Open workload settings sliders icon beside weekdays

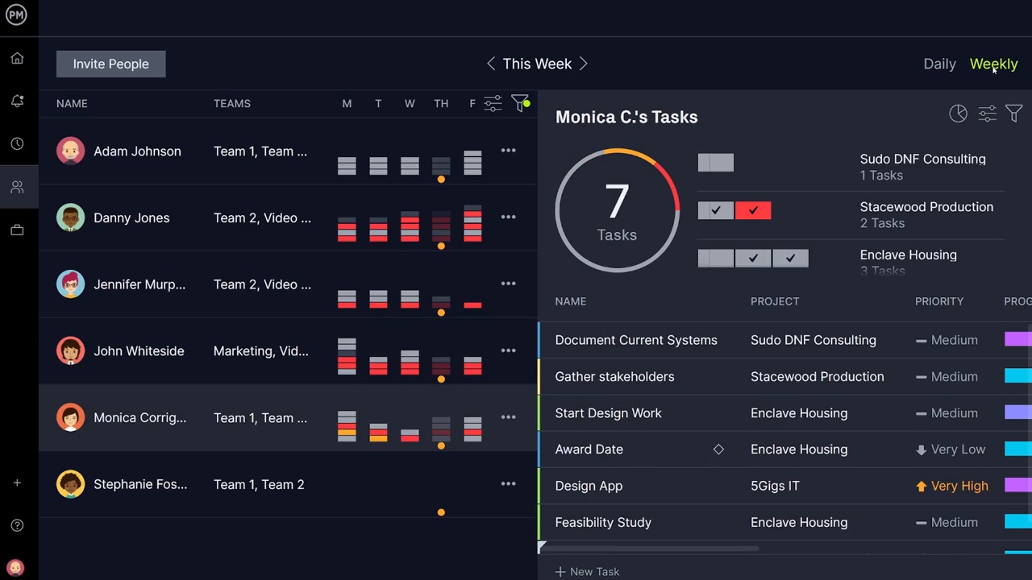click(x=493, y=103)
